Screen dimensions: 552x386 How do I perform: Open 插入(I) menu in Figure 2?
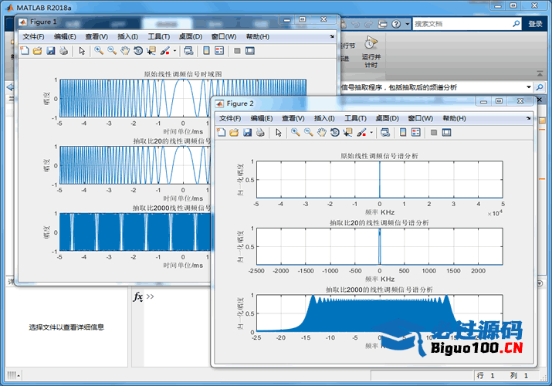(324, 118)
